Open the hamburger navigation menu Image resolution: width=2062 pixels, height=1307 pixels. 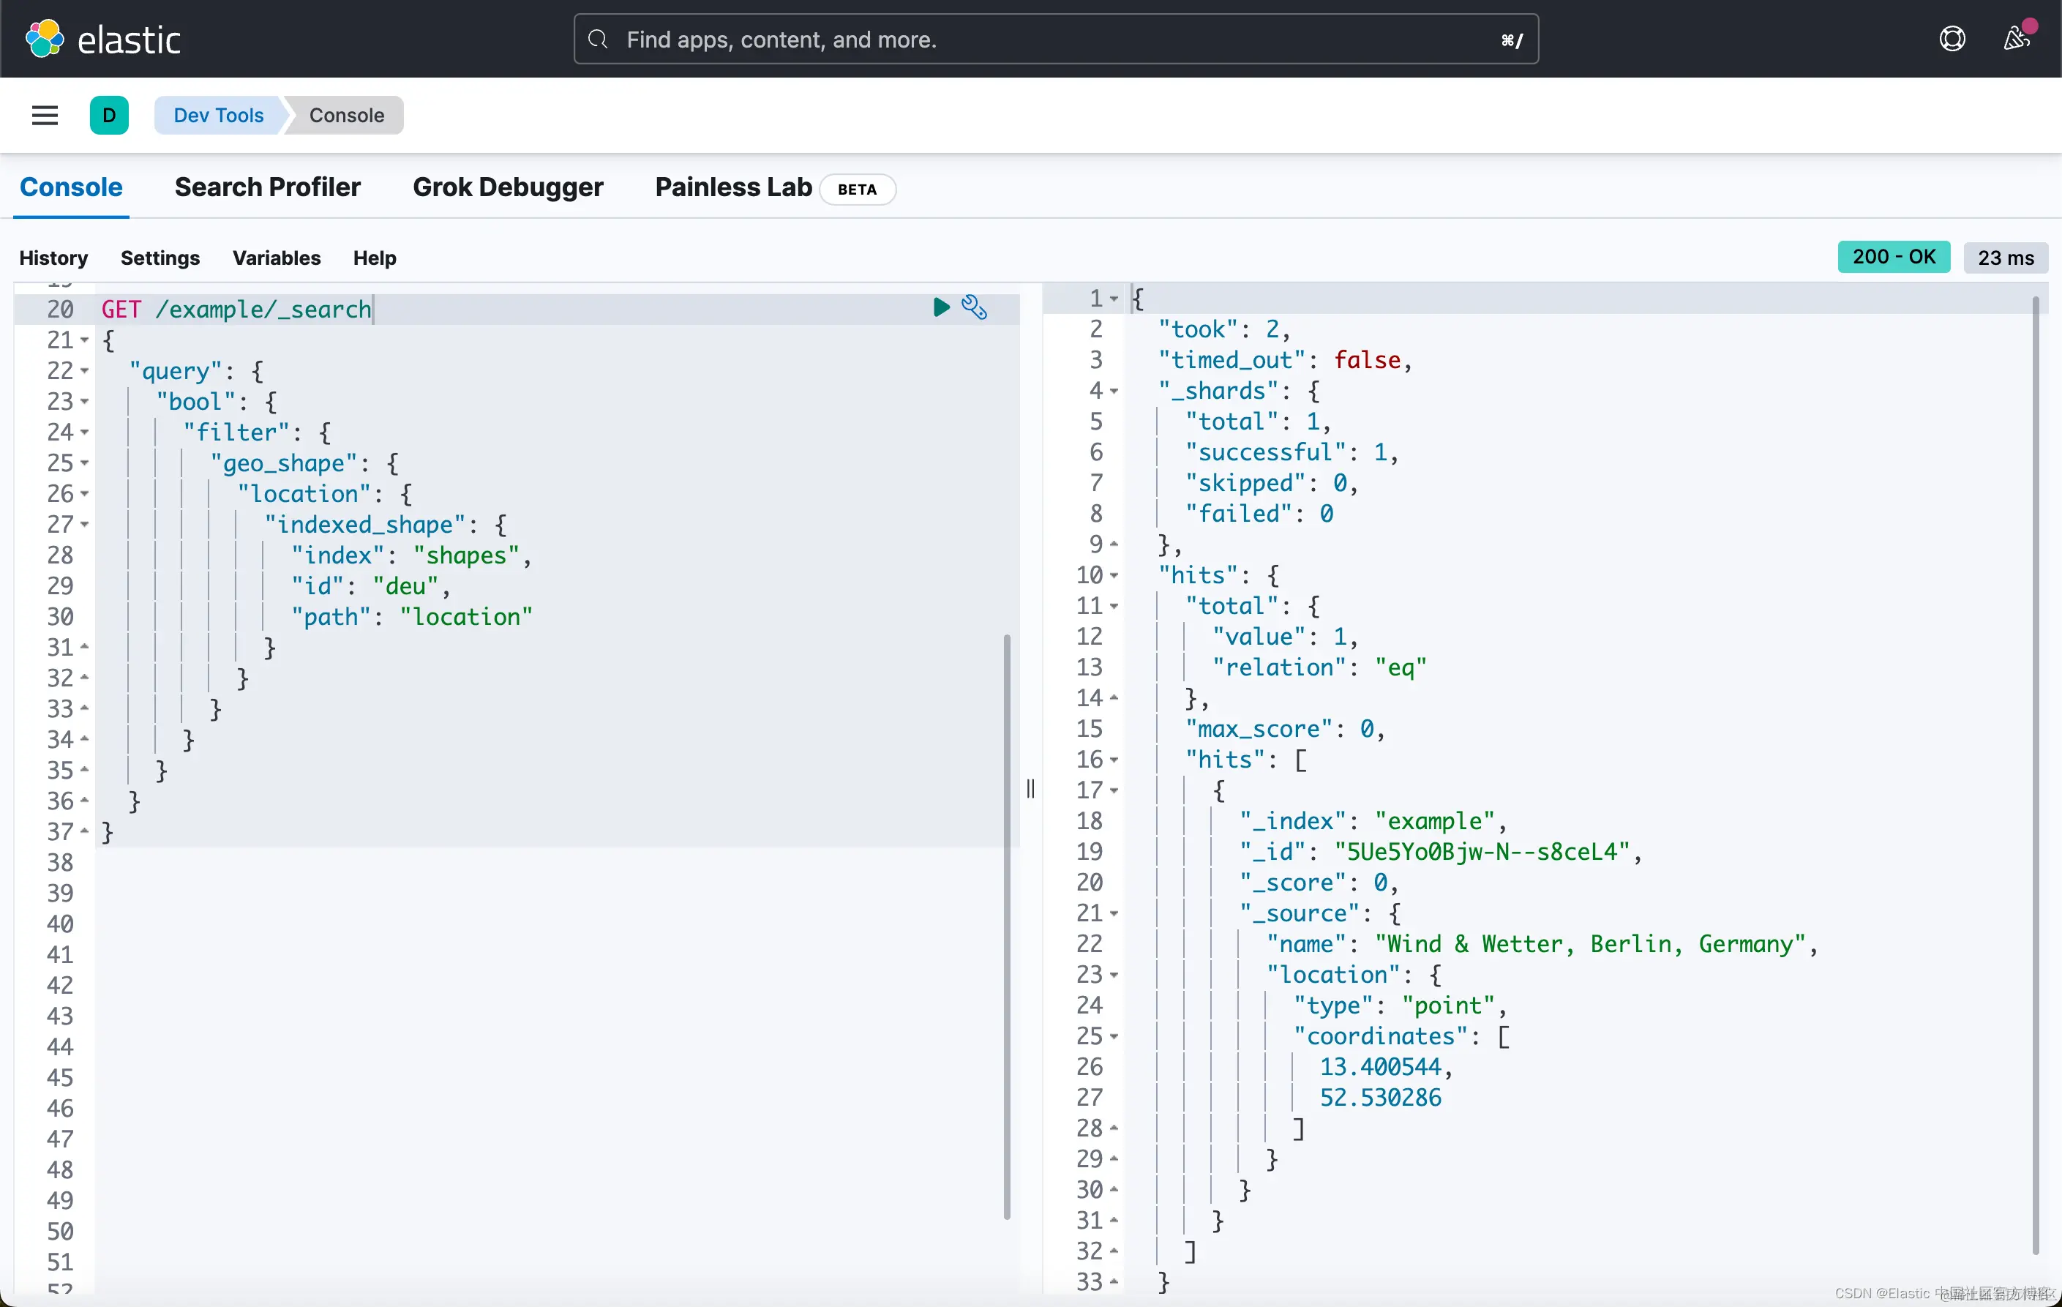45,115
